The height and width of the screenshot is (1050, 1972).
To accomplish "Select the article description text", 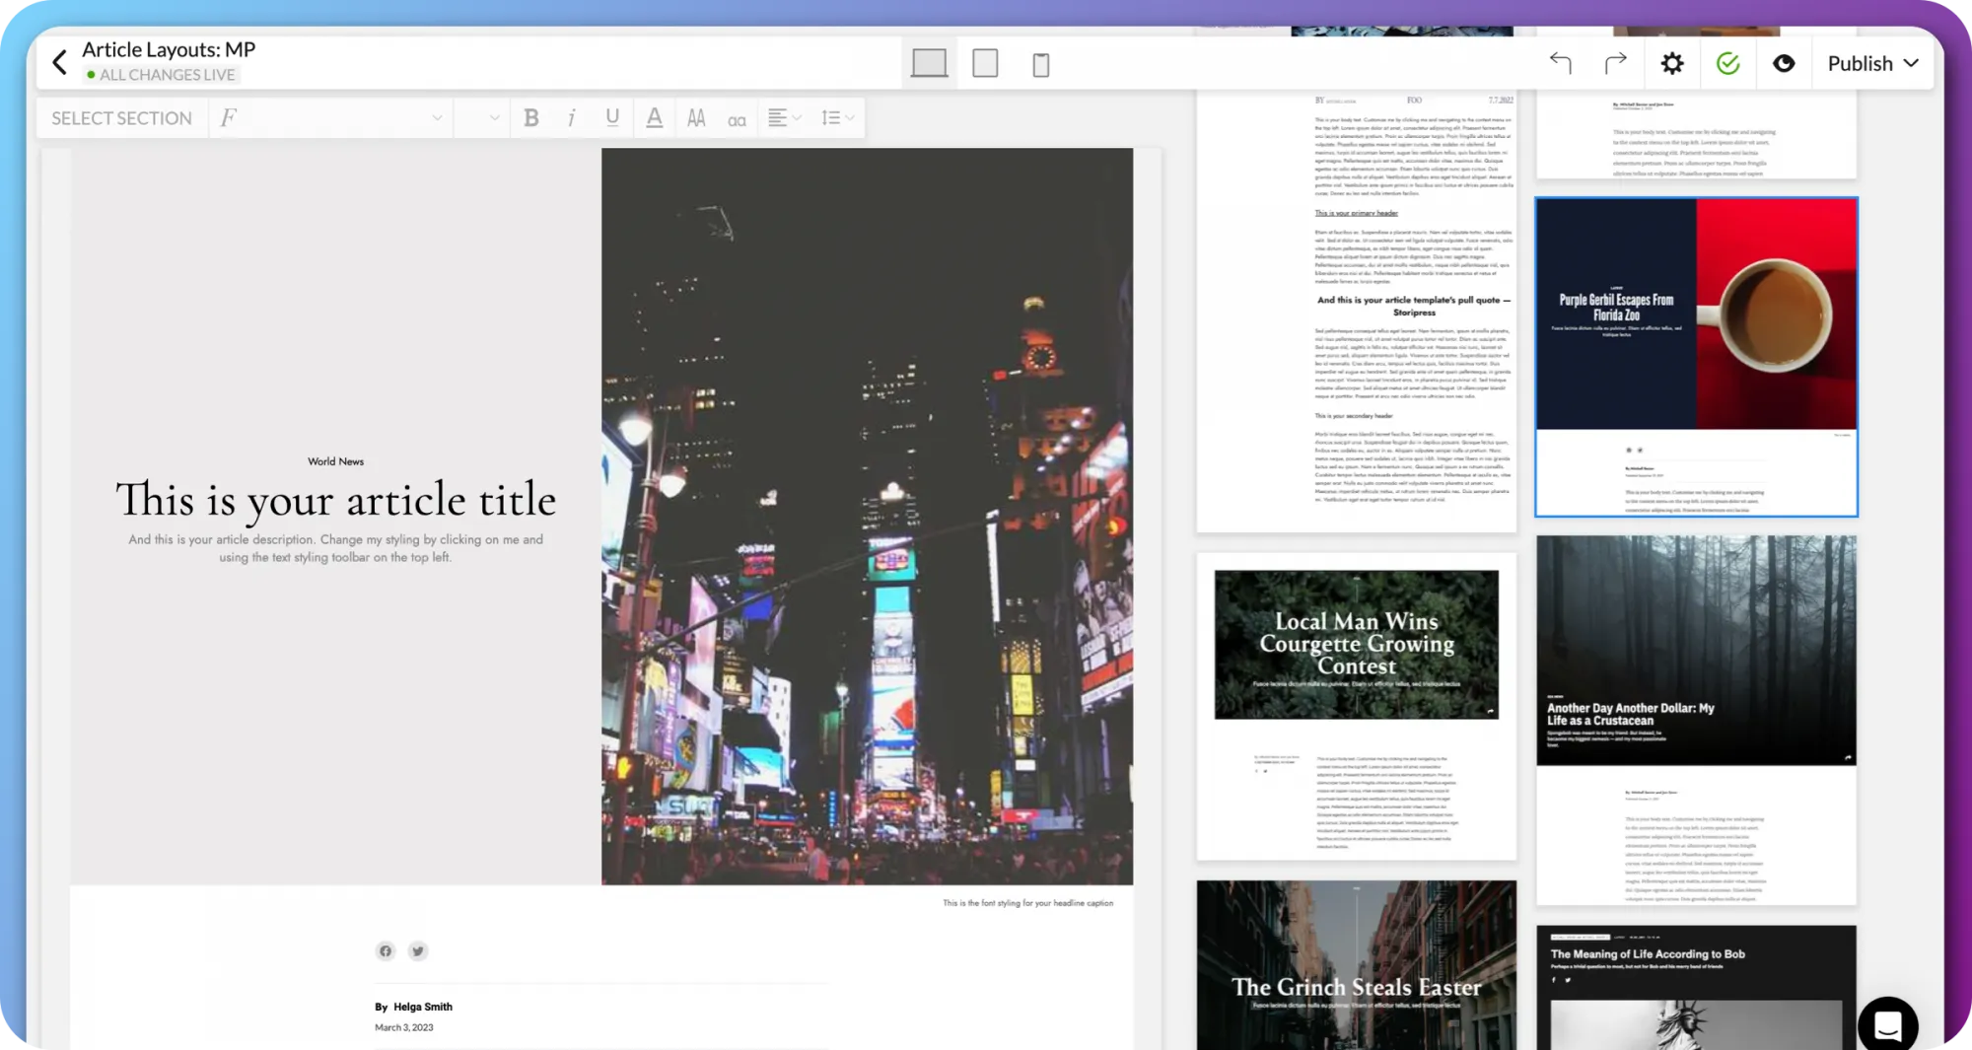I will pyautogui.click(x=335, y=548).
